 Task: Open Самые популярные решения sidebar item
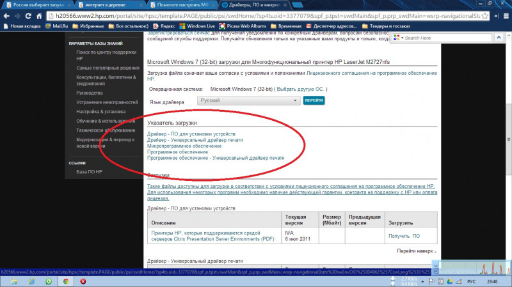pos(108,68)
